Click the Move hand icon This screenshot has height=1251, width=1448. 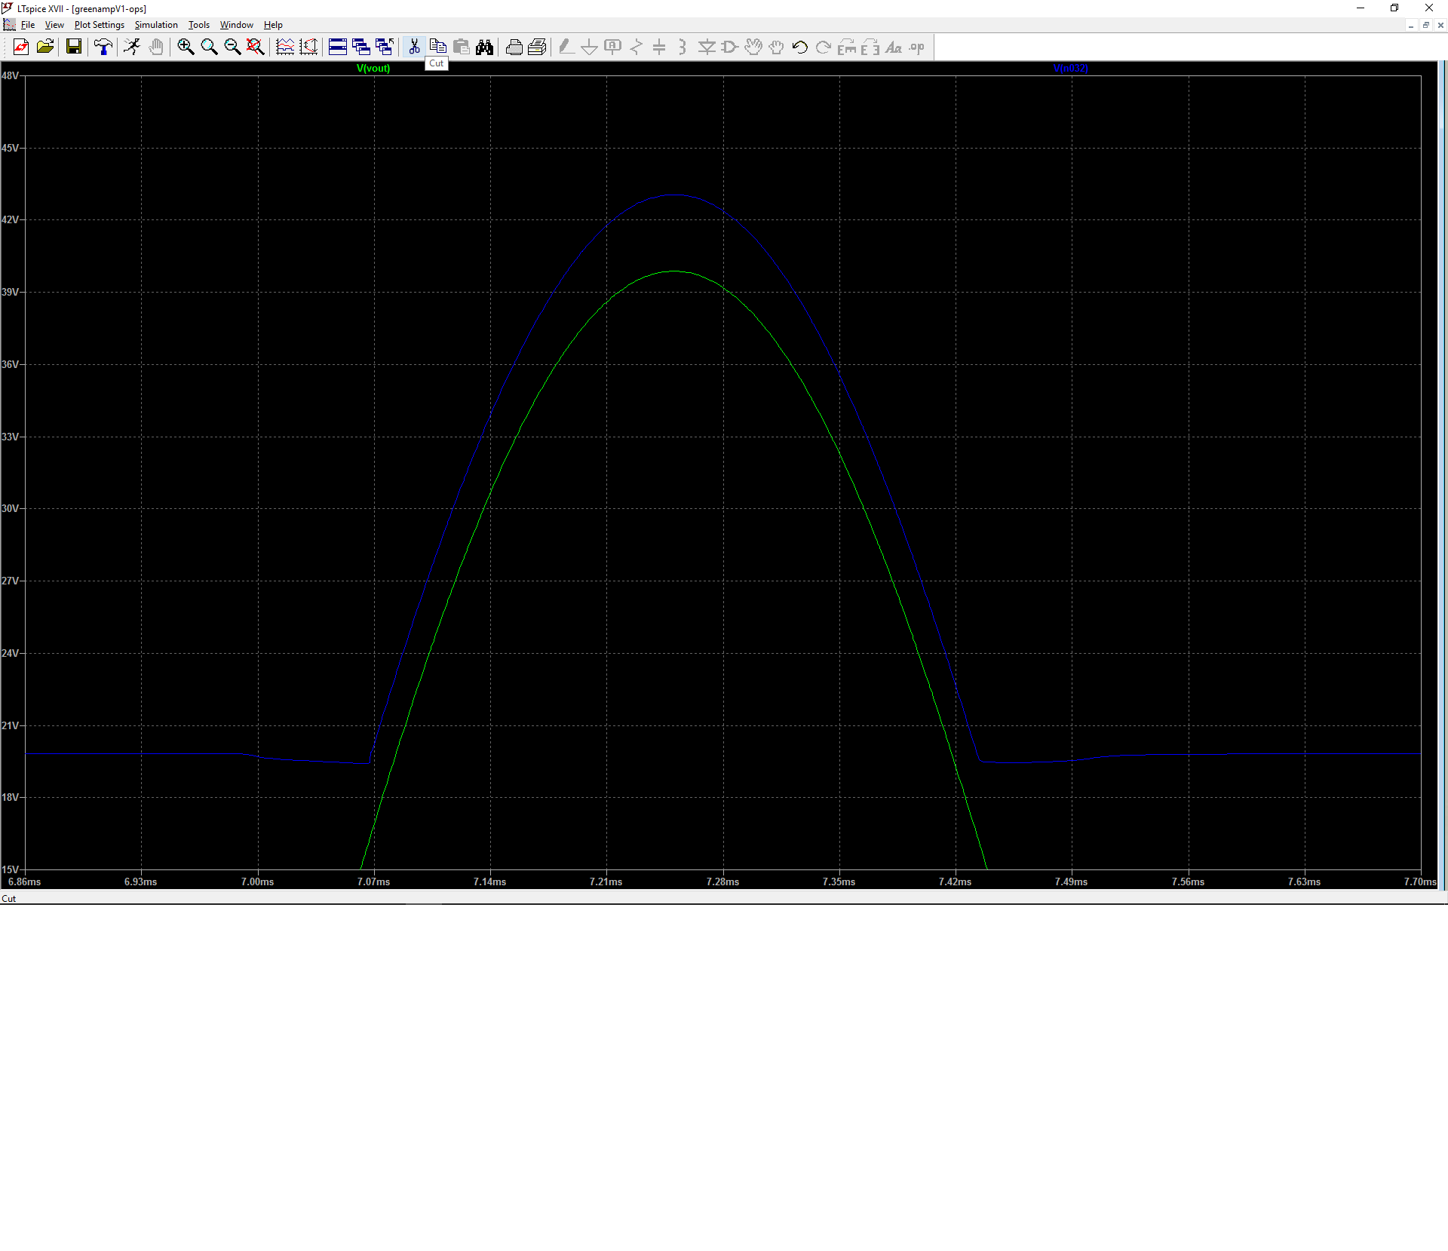[753, 47]
